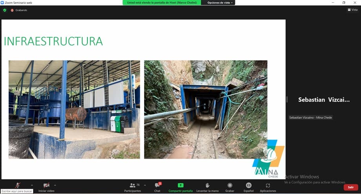This screenshot has height=194, width=361.
Task: Restore down the Zoom window
Action: (344, 2)
